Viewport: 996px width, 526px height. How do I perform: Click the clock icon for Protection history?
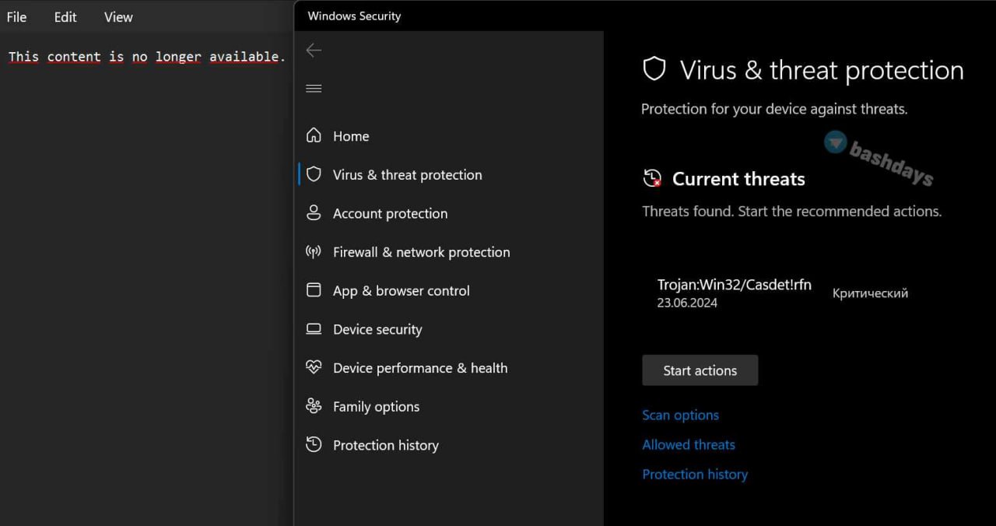point(314,444)
